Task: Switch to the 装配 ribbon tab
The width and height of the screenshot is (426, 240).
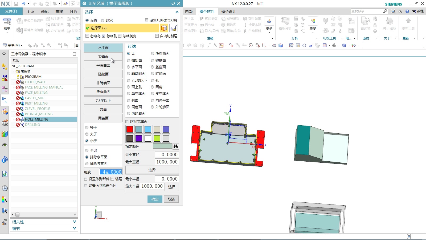Action: 45,11
